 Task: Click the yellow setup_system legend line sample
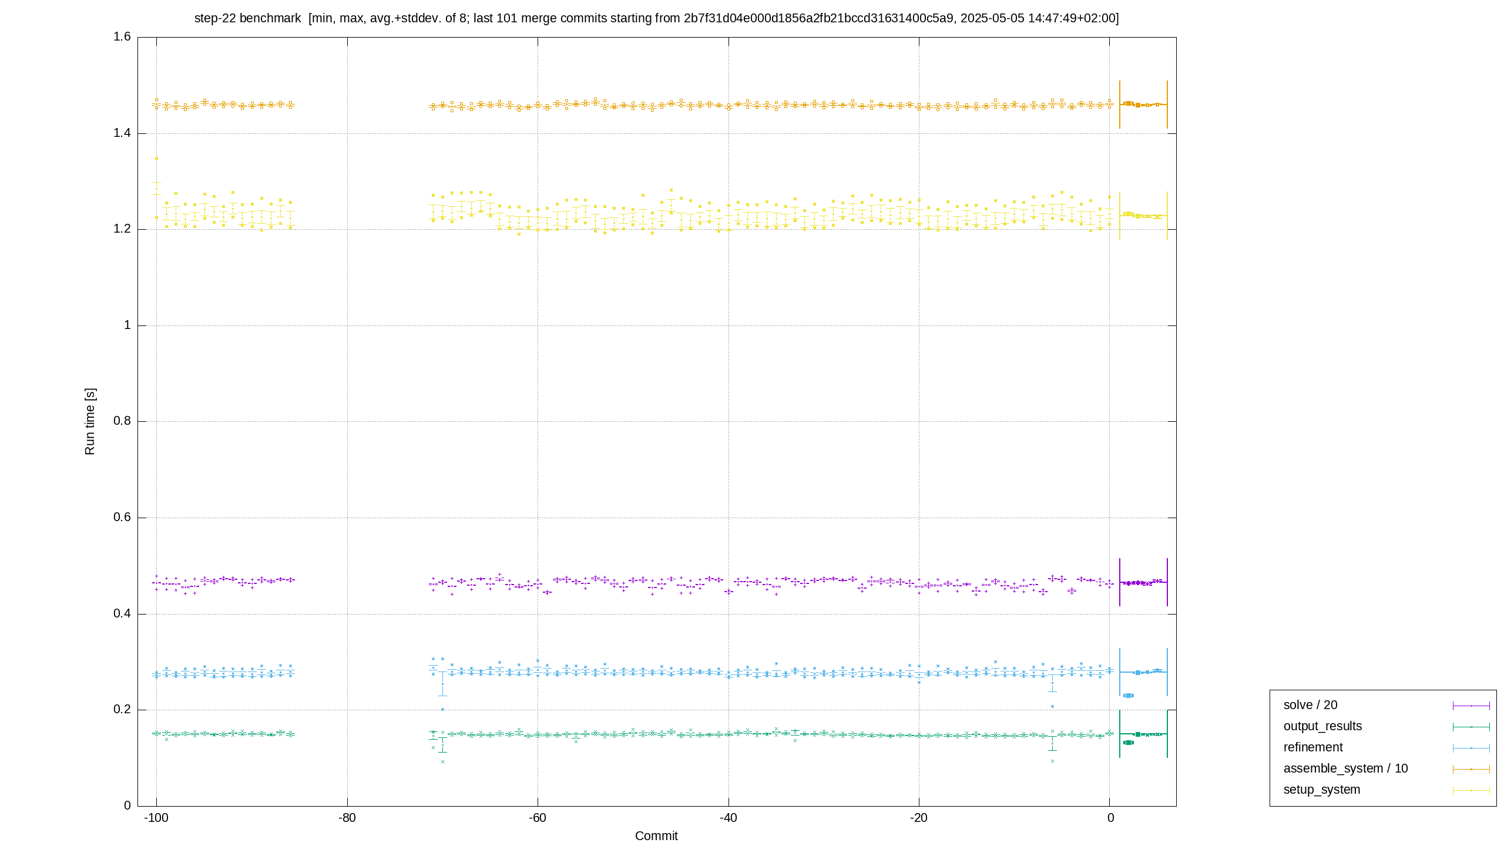pos(1471,790)
